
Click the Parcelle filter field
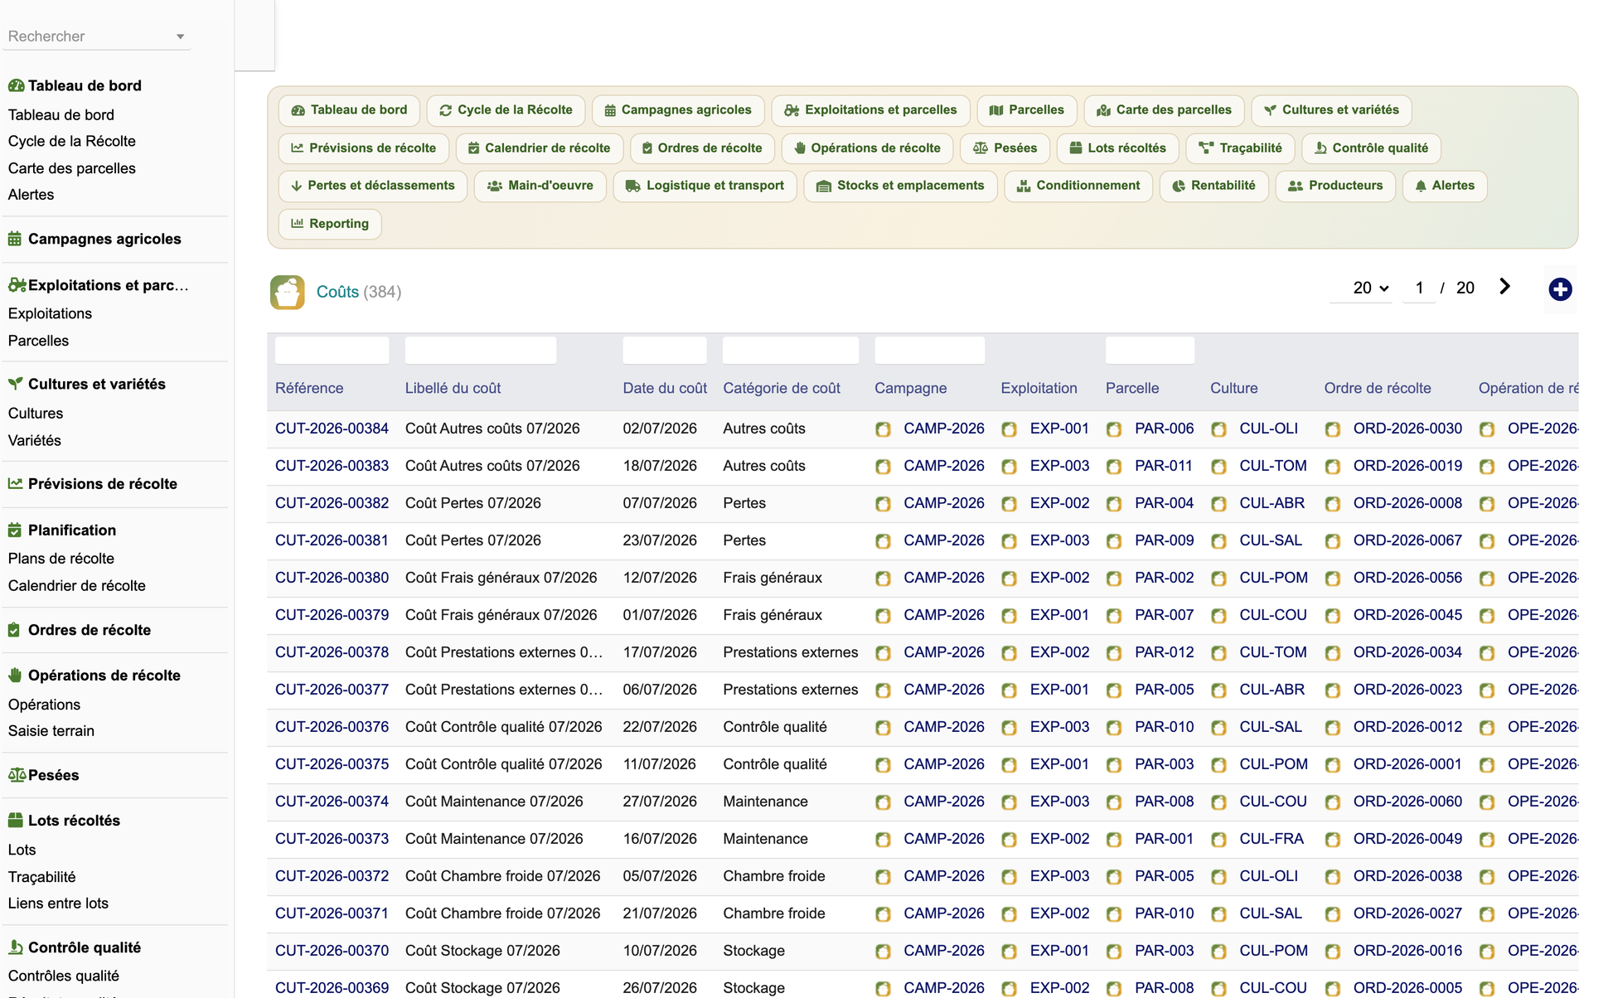pyautogui.click(x=1150, y=350)
